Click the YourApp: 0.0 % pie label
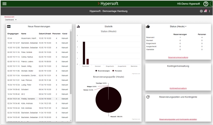 [101, 83]
